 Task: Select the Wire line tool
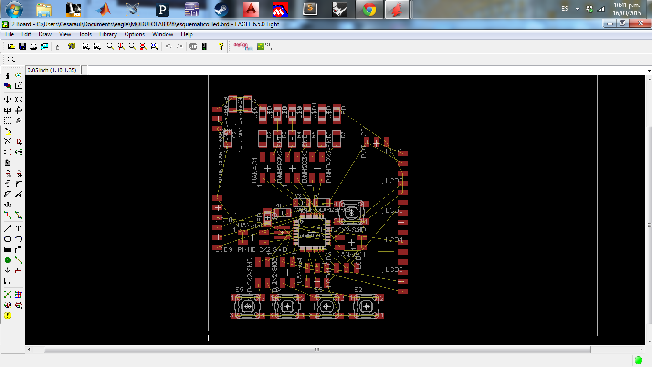8,228
